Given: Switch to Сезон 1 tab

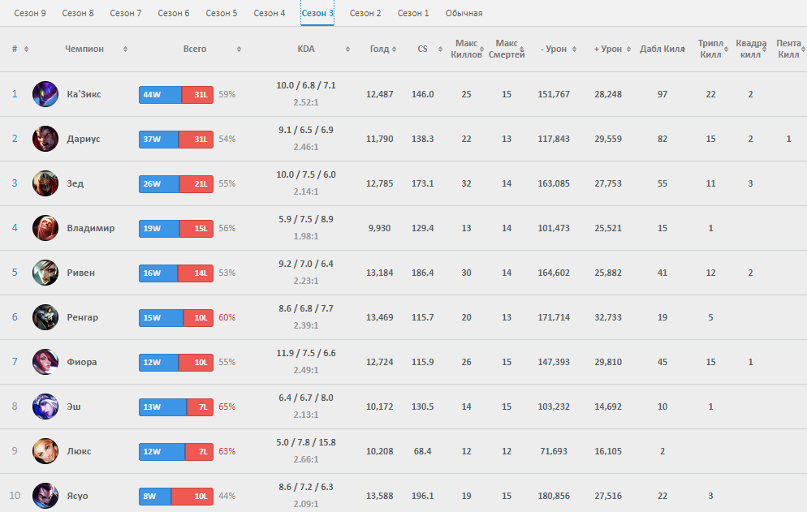Looking at the screenshot, I should 413,13.
